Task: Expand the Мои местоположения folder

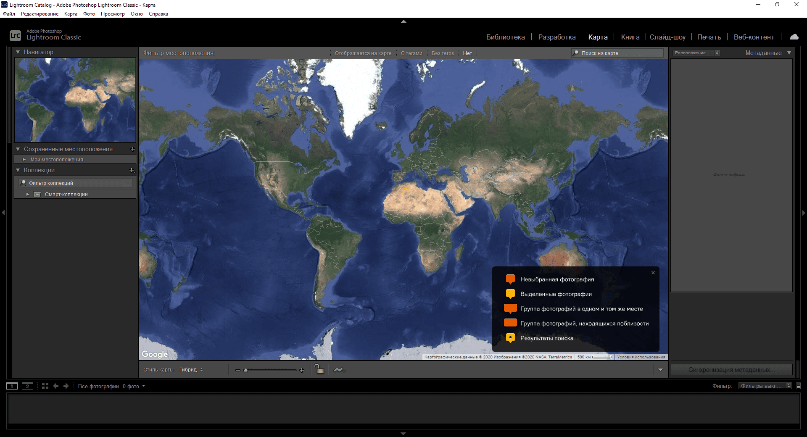Action: tap(24, 160)
